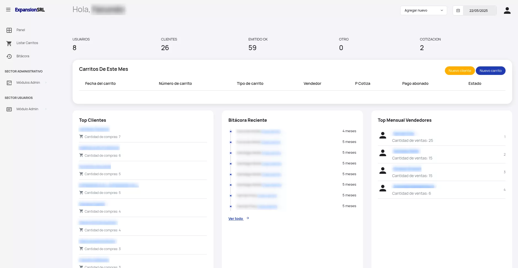Screen dimensions: 518x268
Task: Click the Módulos Admin icon
Action: click(9, 83)
